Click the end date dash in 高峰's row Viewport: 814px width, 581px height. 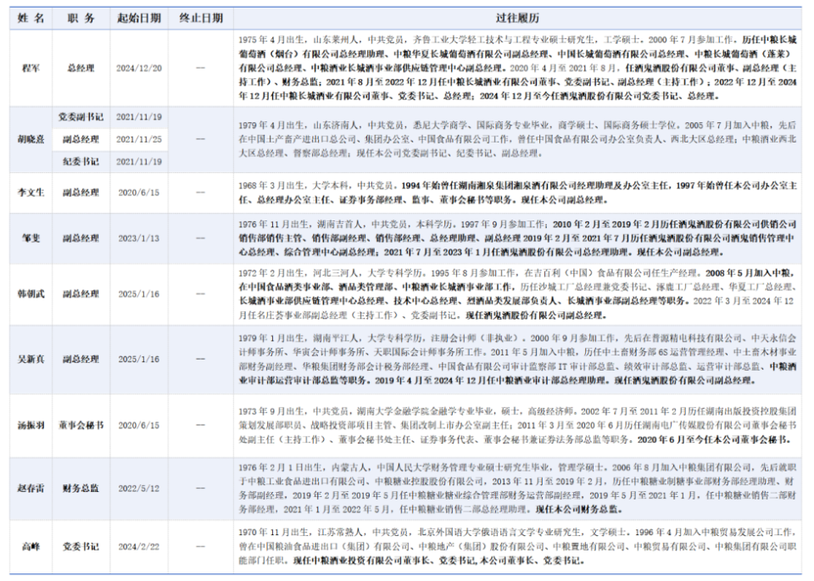tap(201, 547)
